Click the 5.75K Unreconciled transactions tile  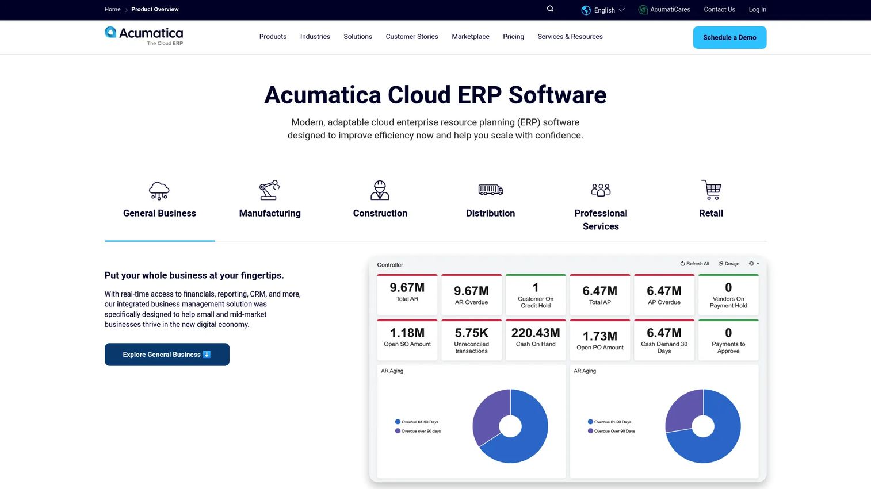click(472, 340)
